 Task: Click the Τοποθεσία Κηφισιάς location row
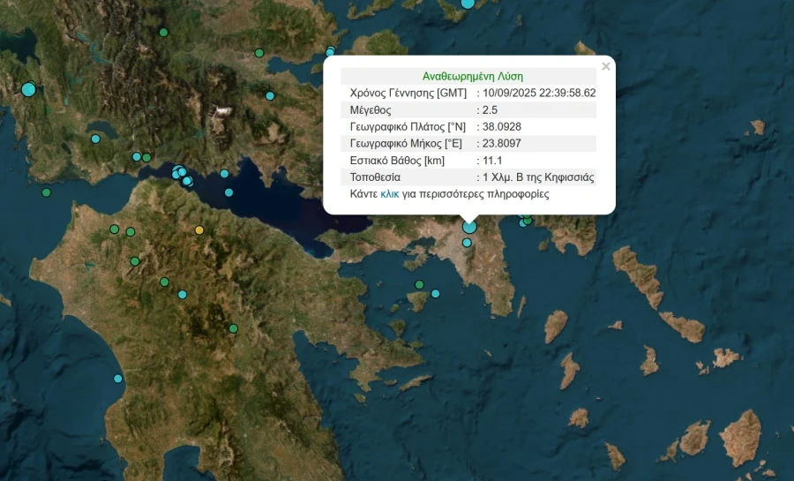point(468,177)
